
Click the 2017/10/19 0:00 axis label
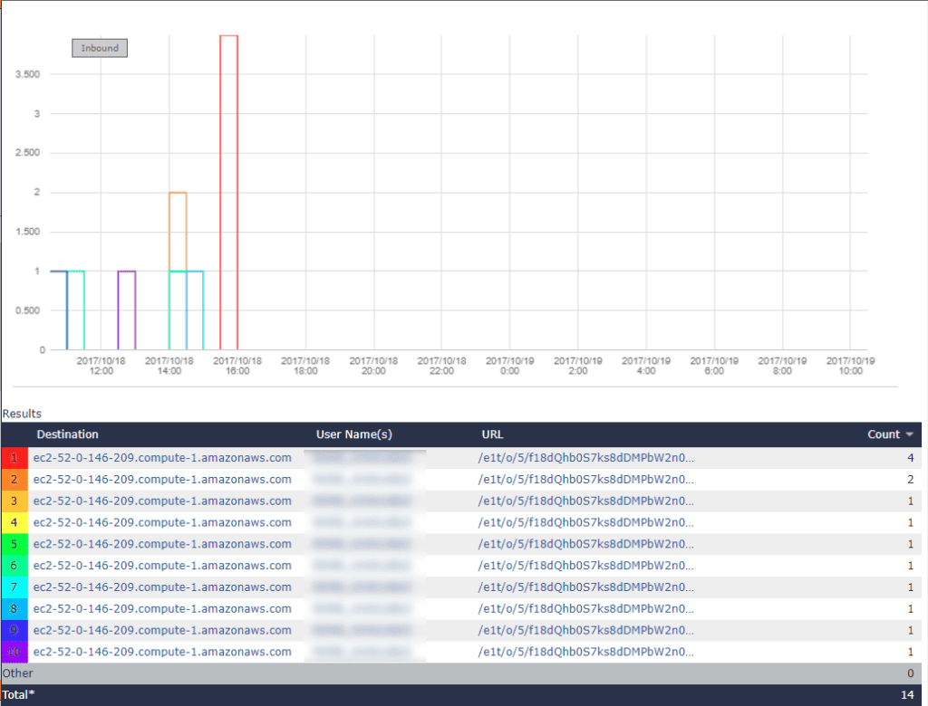(509, 366)
